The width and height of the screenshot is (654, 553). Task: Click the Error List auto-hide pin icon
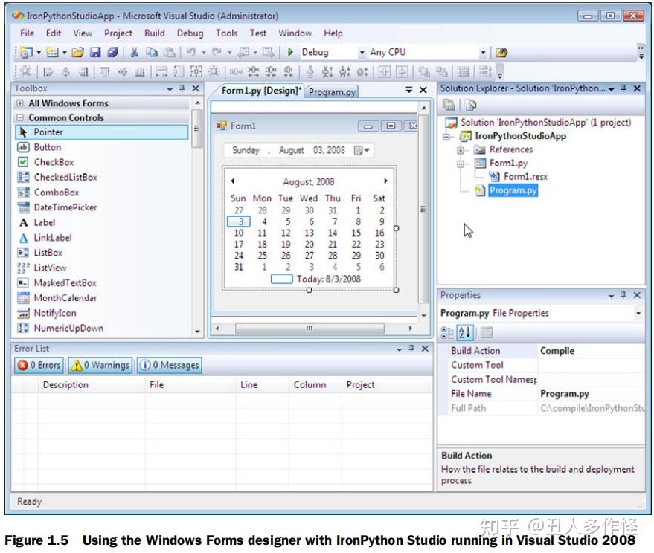tap(411, 348)
